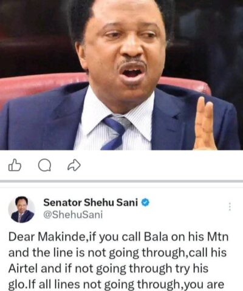Tap the raised hand in the photo
Screen dimensions: 243x291
(204, 123)
